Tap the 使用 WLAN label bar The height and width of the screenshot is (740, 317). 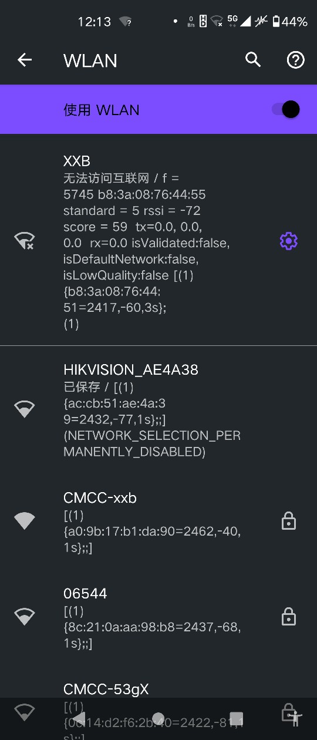(158, 109)
